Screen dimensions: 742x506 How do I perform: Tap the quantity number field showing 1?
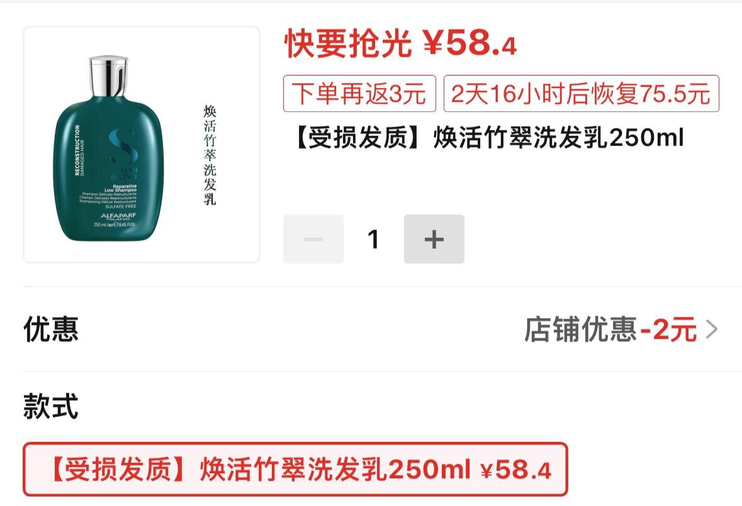(x=373, y=239)
